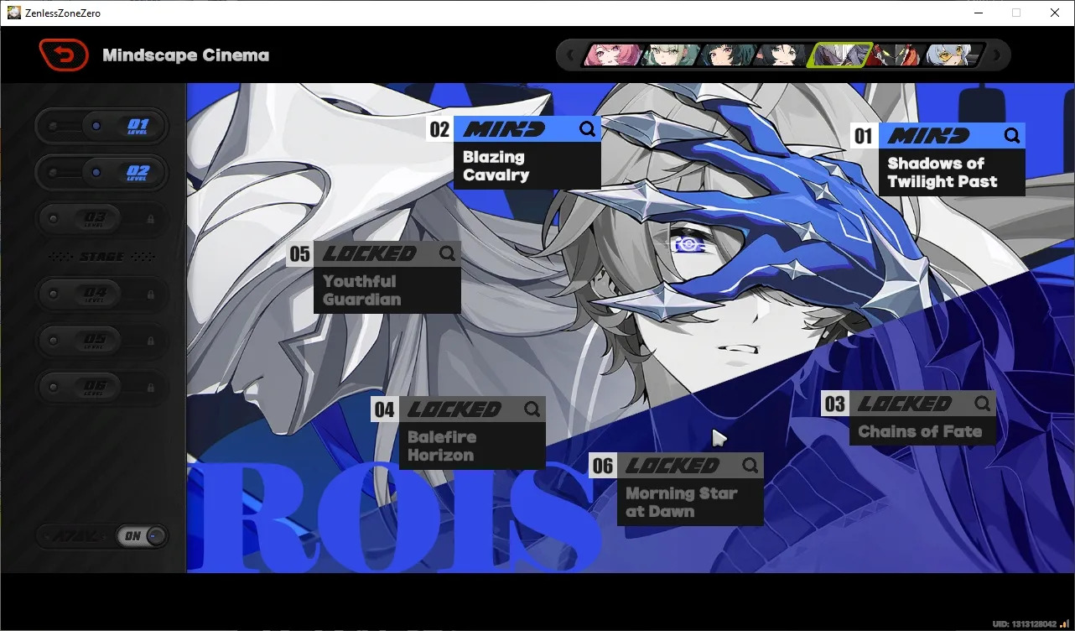This screenshot has height=631, width=1075.
Task: Inspect Shadows of Twilight Past via magnifier
Action: pyautogui.click(x=1012, y=135)
